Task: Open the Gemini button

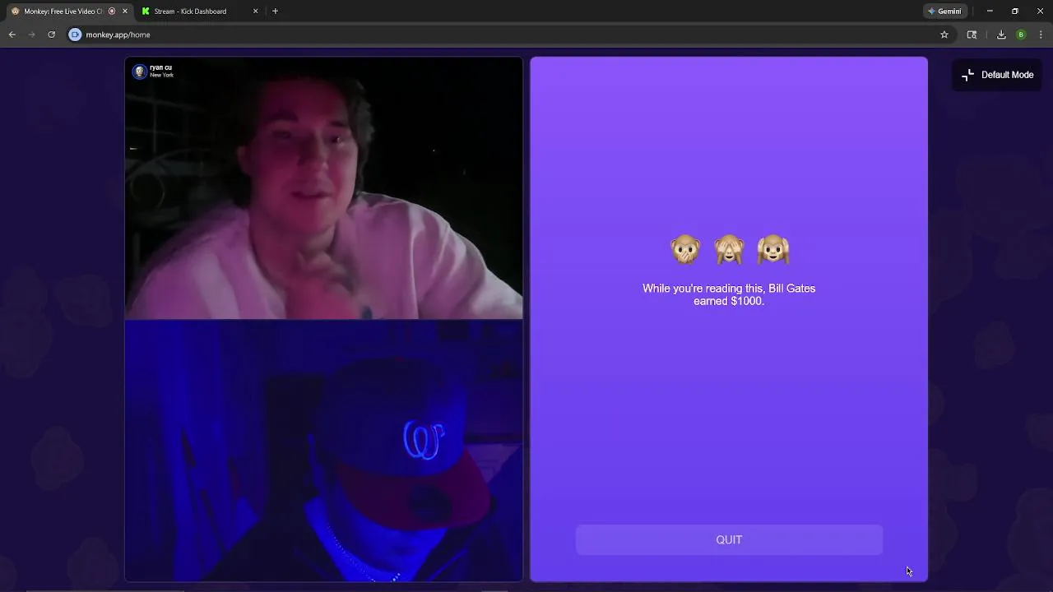Action: pyautogui.click(x=944, y=12)
